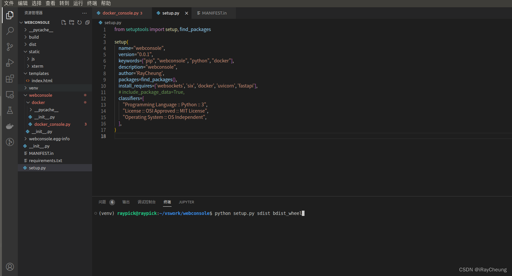This screenshot has width=512, height=276.
Task: Open the 问题 problems panel tab
Action: pyautogui.click(x=102, y=202)
